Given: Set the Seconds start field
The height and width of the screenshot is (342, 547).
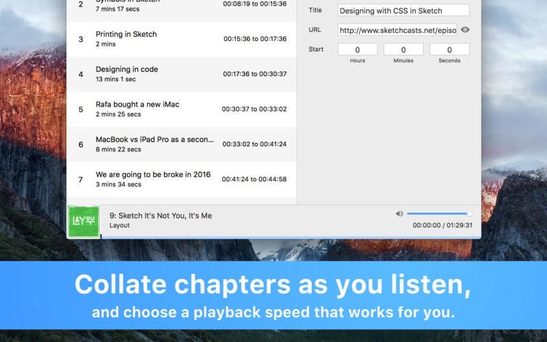Looking at the screenshot, I should click(x=449, y=49).
